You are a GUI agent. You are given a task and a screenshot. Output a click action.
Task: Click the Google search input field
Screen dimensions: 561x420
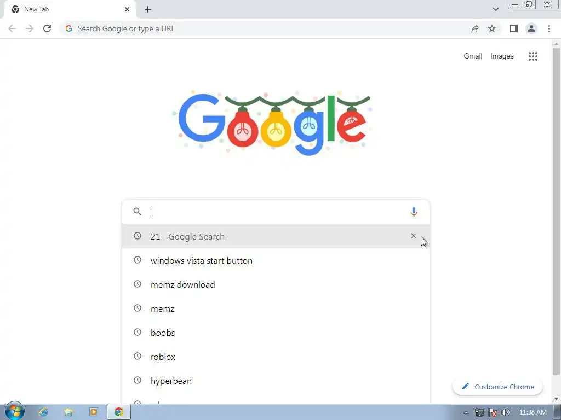(x=277, y=212)
